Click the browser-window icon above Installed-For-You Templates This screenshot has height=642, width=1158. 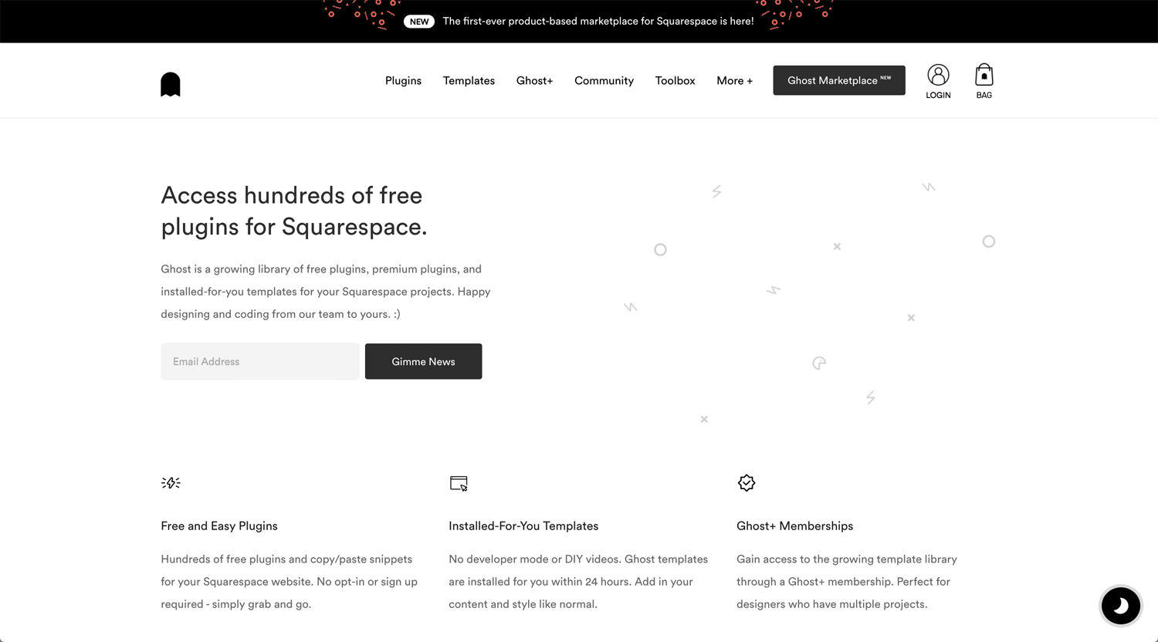459,484
